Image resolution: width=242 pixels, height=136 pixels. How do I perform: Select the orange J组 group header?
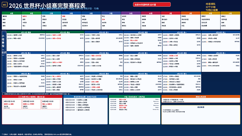(x=190, y=13)
